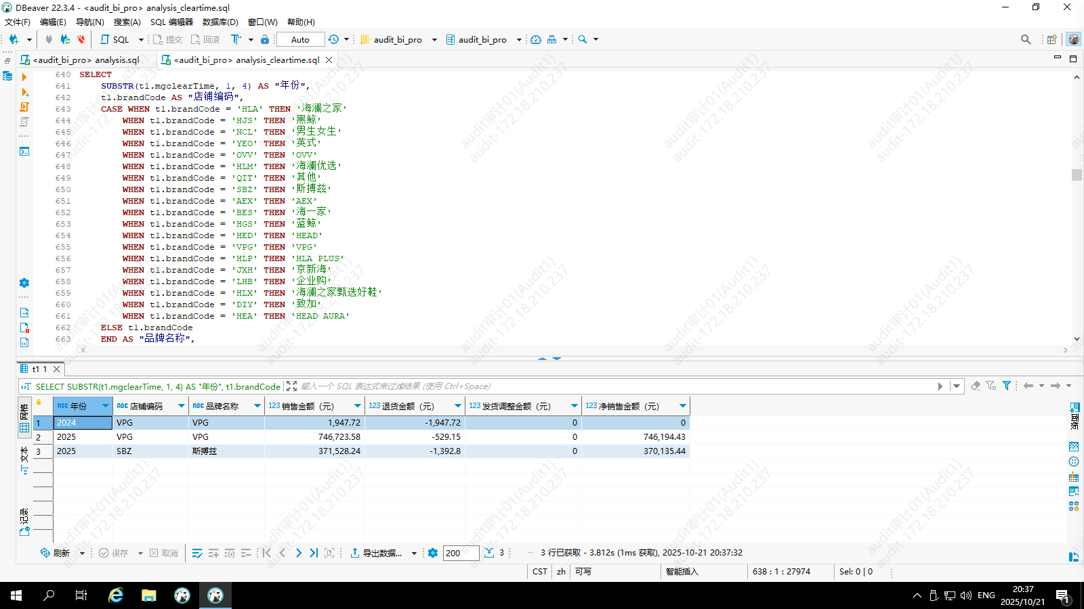
Task: Open the 年份 column header dropdown arrow
Action: point(106,406)
